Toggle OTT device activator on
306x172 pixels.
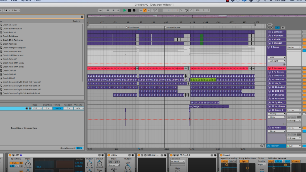click(10, 155)
